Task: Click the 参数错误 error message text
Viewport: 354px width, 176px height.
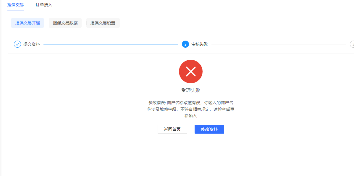Action: click(x=191, y=109)
